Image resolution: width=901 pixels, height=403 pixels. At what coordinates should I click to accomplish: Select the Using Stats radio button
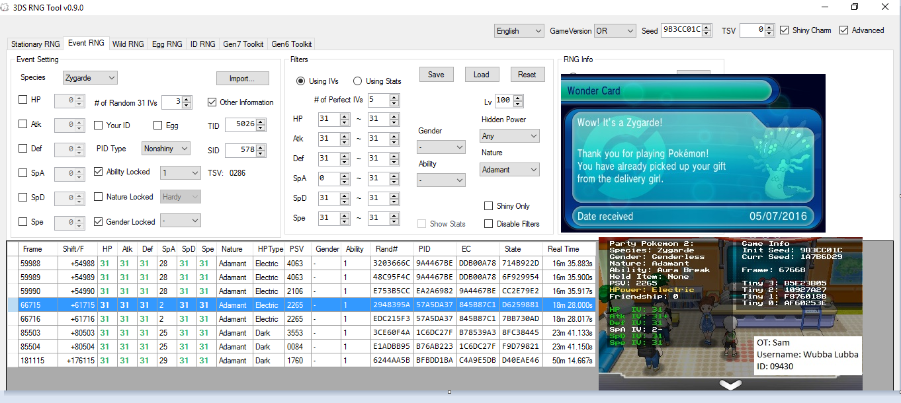coord(358,81)
